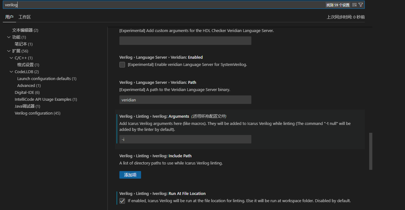Click the Iverilog Arguments field containing '-i'
The image size is (405, 210).
(185, 139)
